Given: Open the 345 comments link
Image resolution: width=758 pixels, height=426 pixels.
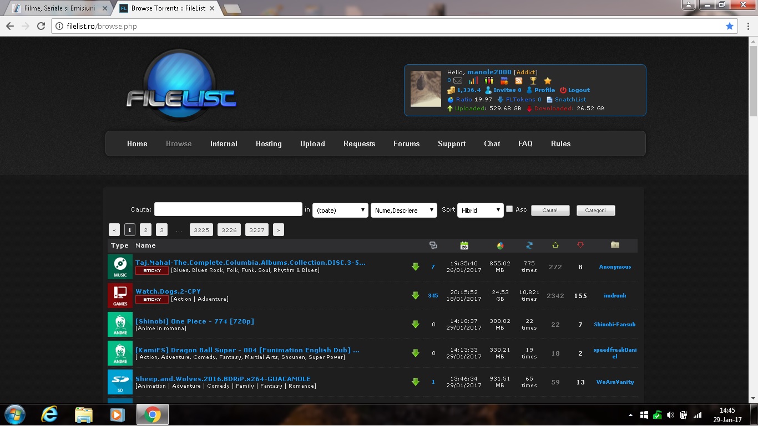Looking at the screenshot, I should [x=433, y=296].
